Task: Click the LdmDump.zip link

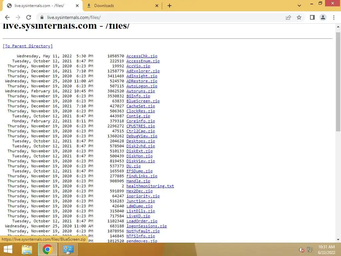Action: pyautogui.click(x=140, y=206)
